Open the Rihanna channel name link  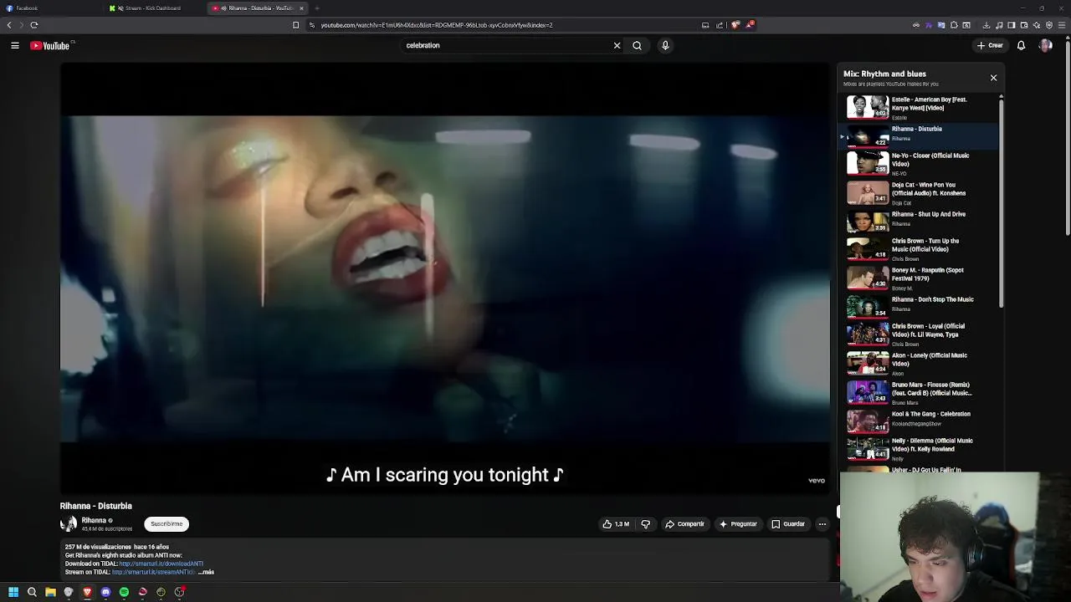click(x=94, y=520)
